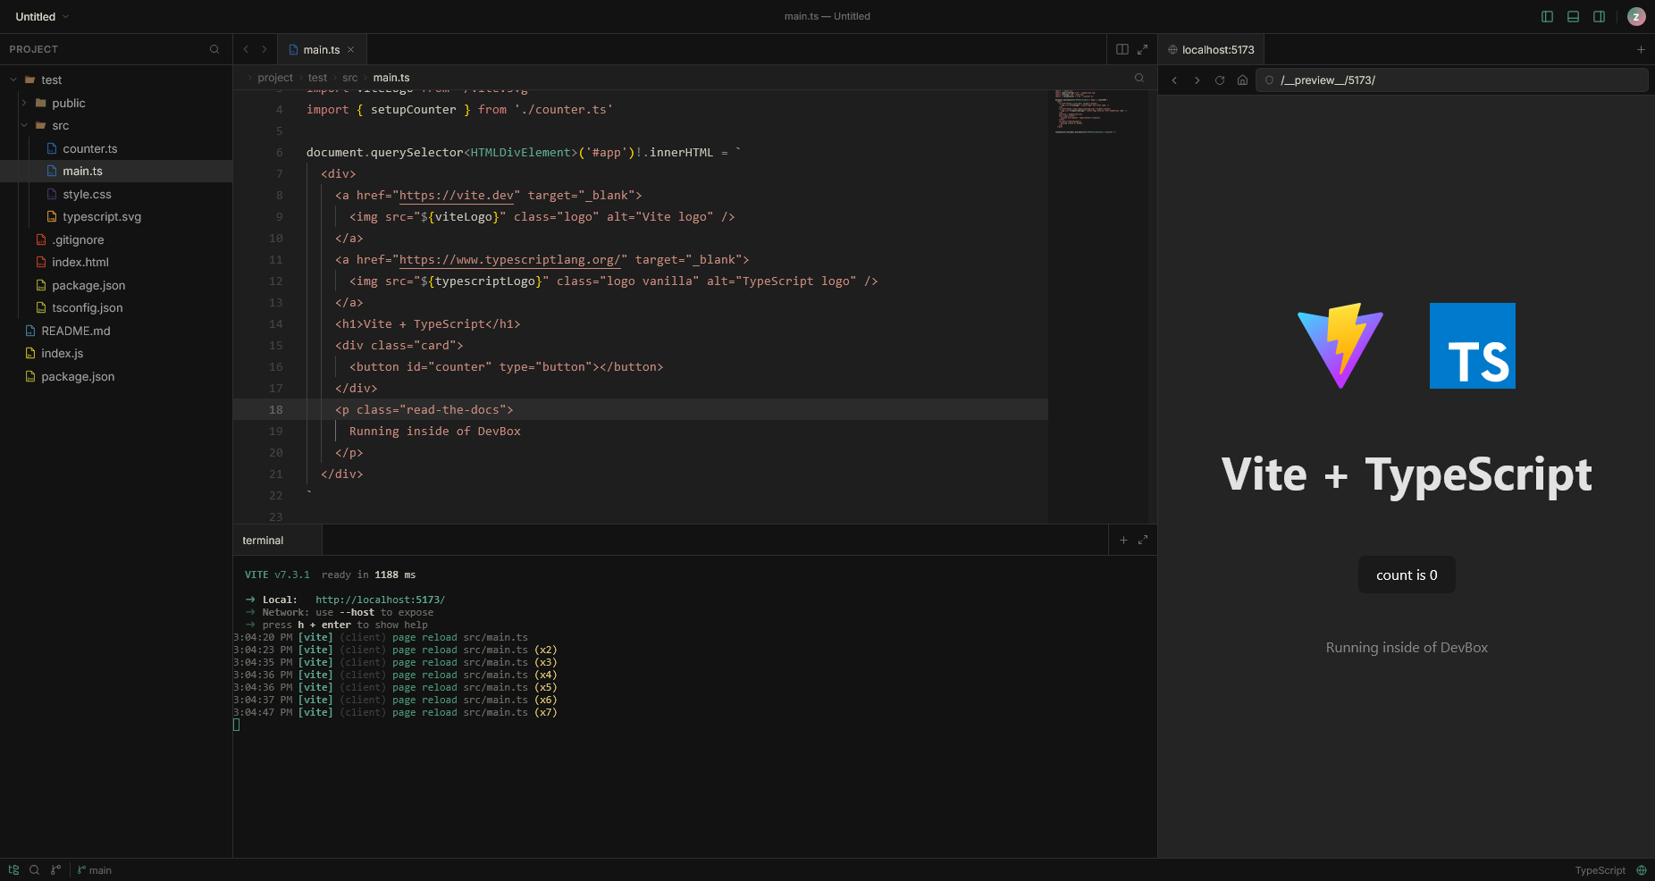Follow the https://vite.dev link in main.ts
Image resolution: width=1655 pixels, height=881 pixels.
(457, 195)
